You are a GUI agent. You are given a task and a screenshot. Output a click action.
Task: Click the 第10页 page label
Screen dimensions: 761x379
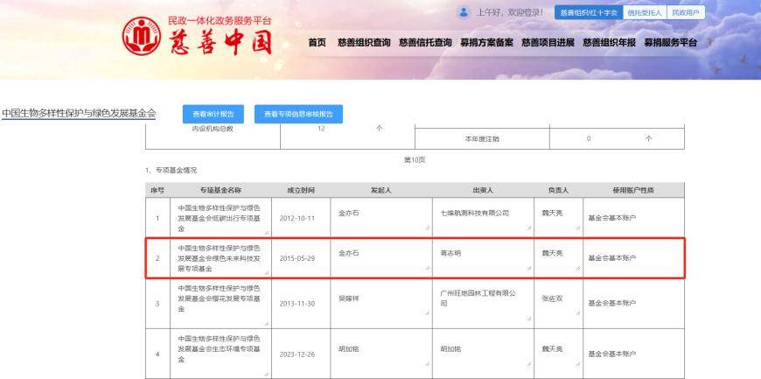pos(415,160)
